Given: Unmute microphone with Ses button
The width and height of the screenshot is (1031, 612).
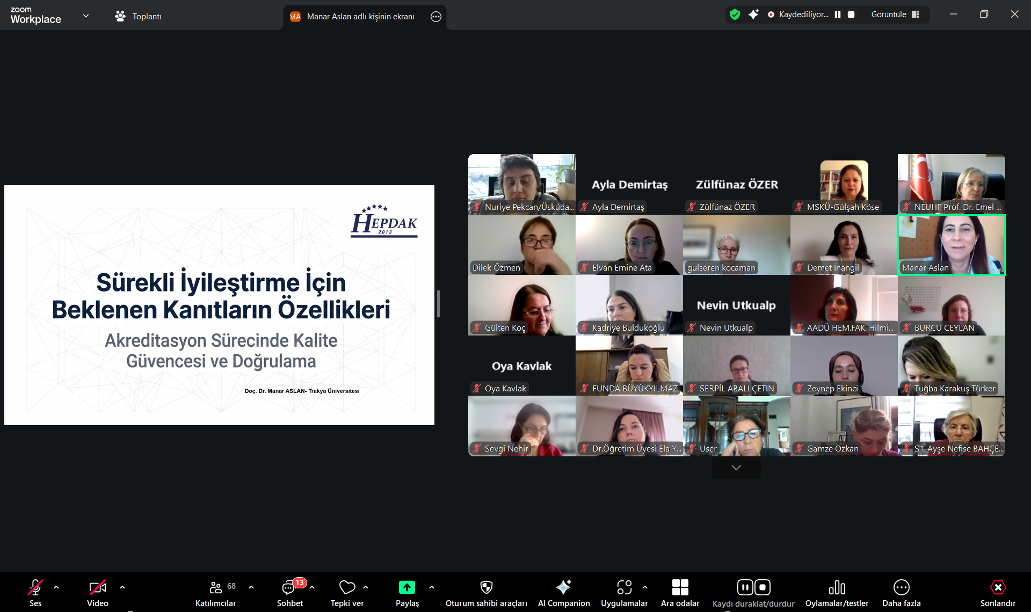Looking at the screenshot, I should tap(35, 587).
